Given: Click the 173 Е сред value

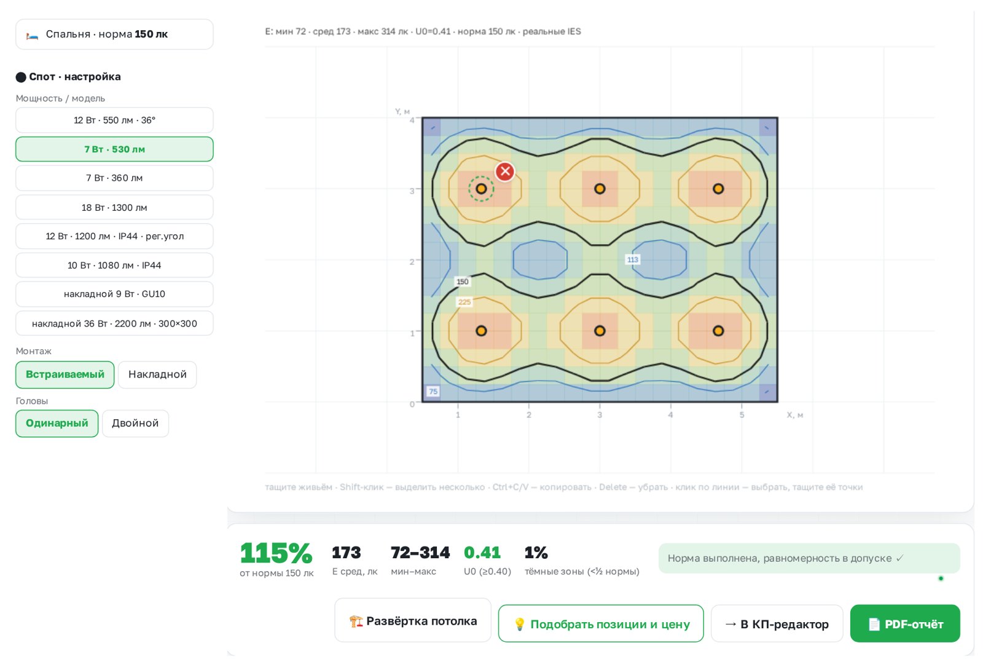Looking at the screenshot, I should click(x=347, y=553).
